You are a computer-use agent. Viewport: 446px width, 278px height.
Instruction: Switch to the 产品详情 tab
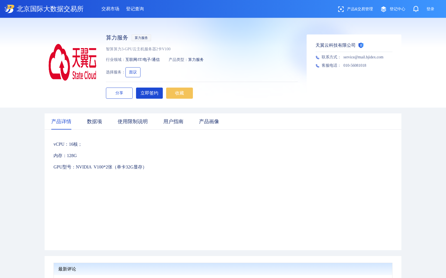point(61,121)
